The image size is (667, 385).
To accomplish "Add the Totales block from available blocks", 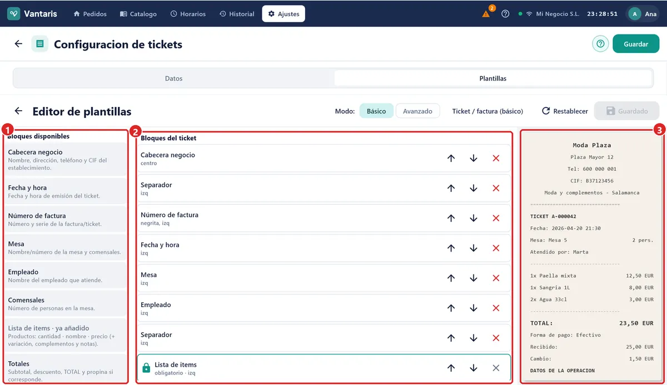I will pos(67,368).
